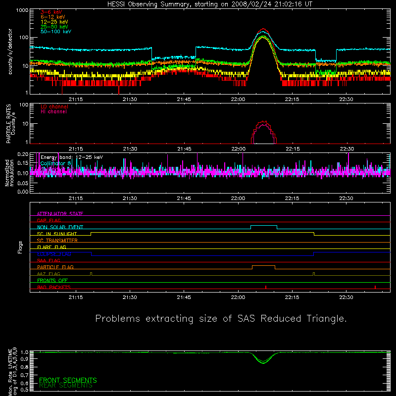Image resolution: width=396 pixels, height=396 pixels.
Task: Click the blue 'ECLIPSE FLAG' label
Action: [x=54, y=254]
